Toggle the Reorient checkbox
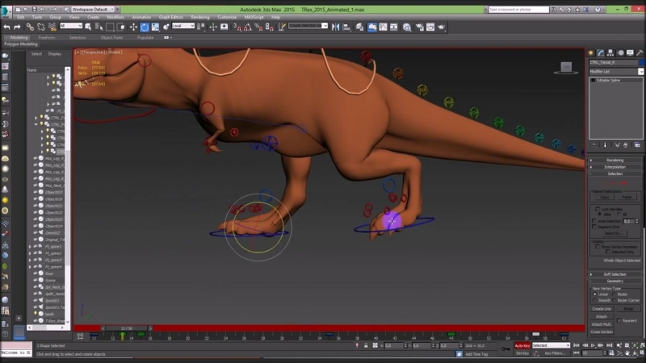The image size is (646, 363). click(x=619, y=320)
